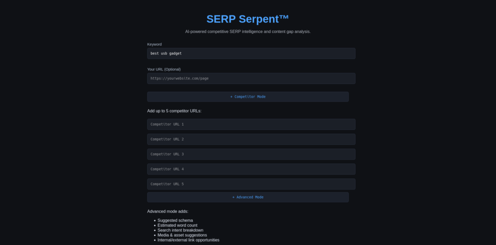The height and width of the screenshot is (245, 496).
Task: Click the Your URL (Optional) label
Action: click(164, 69)
